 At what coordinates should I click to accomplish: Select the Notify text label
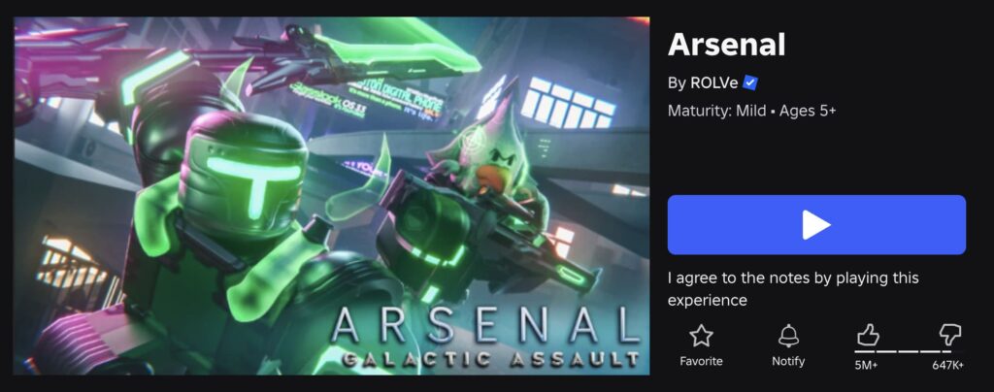tap(788, 361)
